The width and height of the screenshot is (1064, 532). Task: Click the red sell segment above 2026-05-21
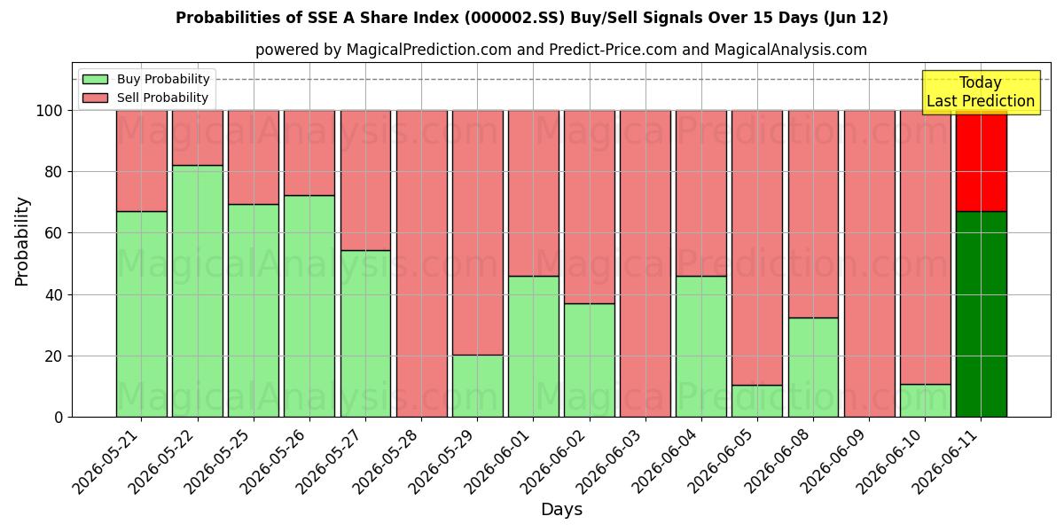tap(141, 160)
